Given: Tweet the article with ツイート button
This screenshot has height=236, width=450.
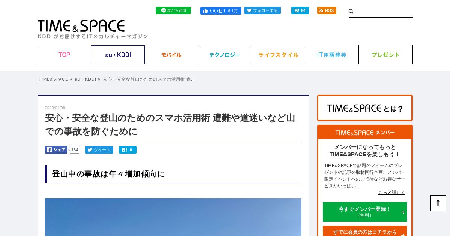Looking at the screenshot, I should tap(99, 150).
